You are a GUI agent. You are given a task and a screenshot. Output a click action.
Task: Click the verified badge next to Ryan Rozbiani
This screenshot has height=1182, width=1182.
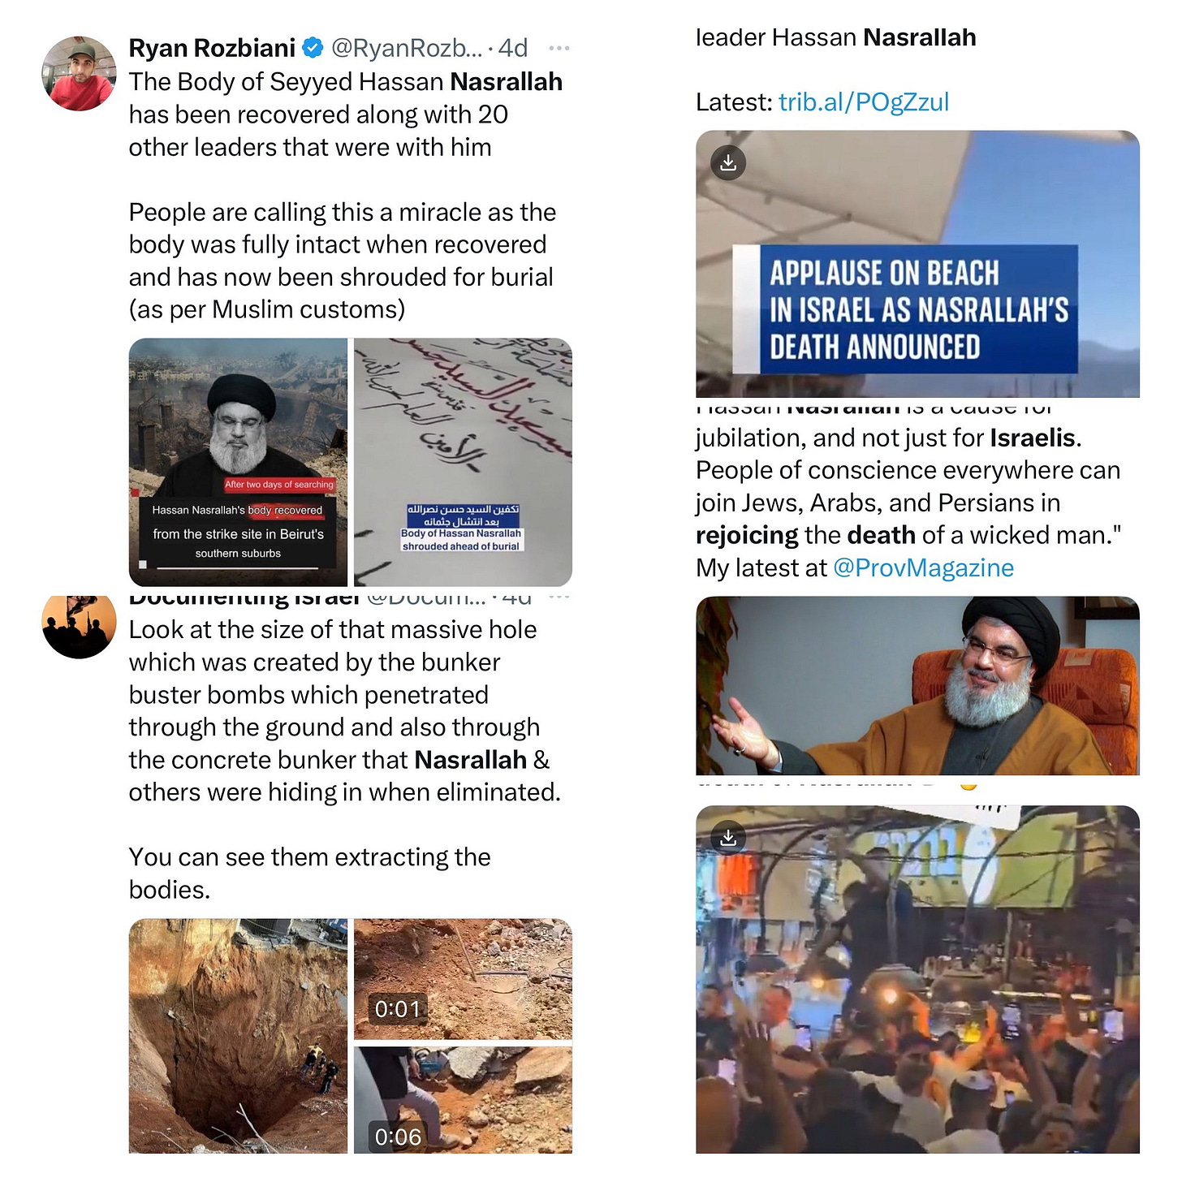pos(313,49)
